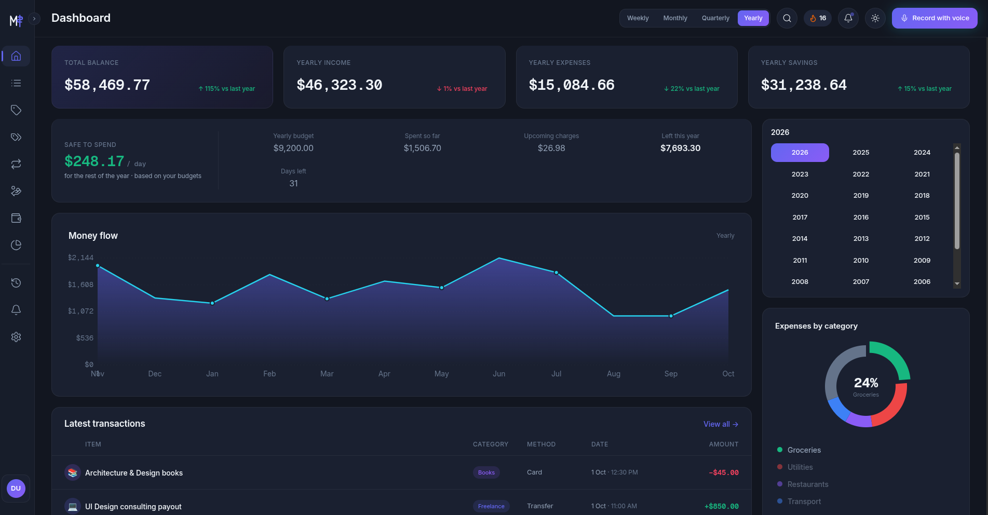Click the Total Balance card
The width and height of the screenshot is (988, 515).
[162, 77]
